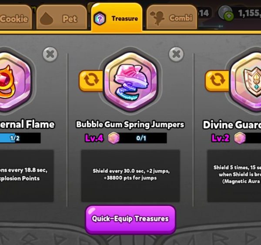The width and height of the screenshot is (261, 245).
Task: Remove the Eternal Flame treasure with X
Action: [x=50, y=54]
